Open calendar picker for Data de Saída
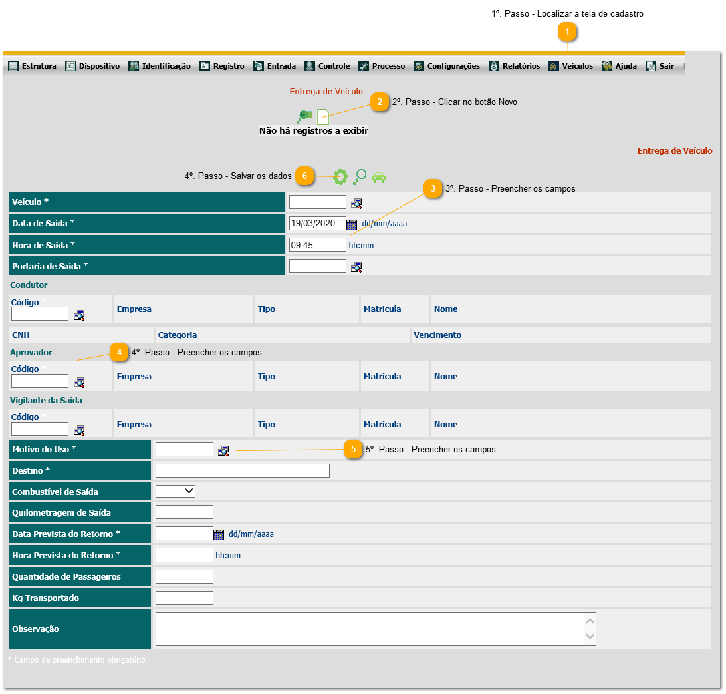The width and height of the screenshot is (726, 694). tap(352, 224)
